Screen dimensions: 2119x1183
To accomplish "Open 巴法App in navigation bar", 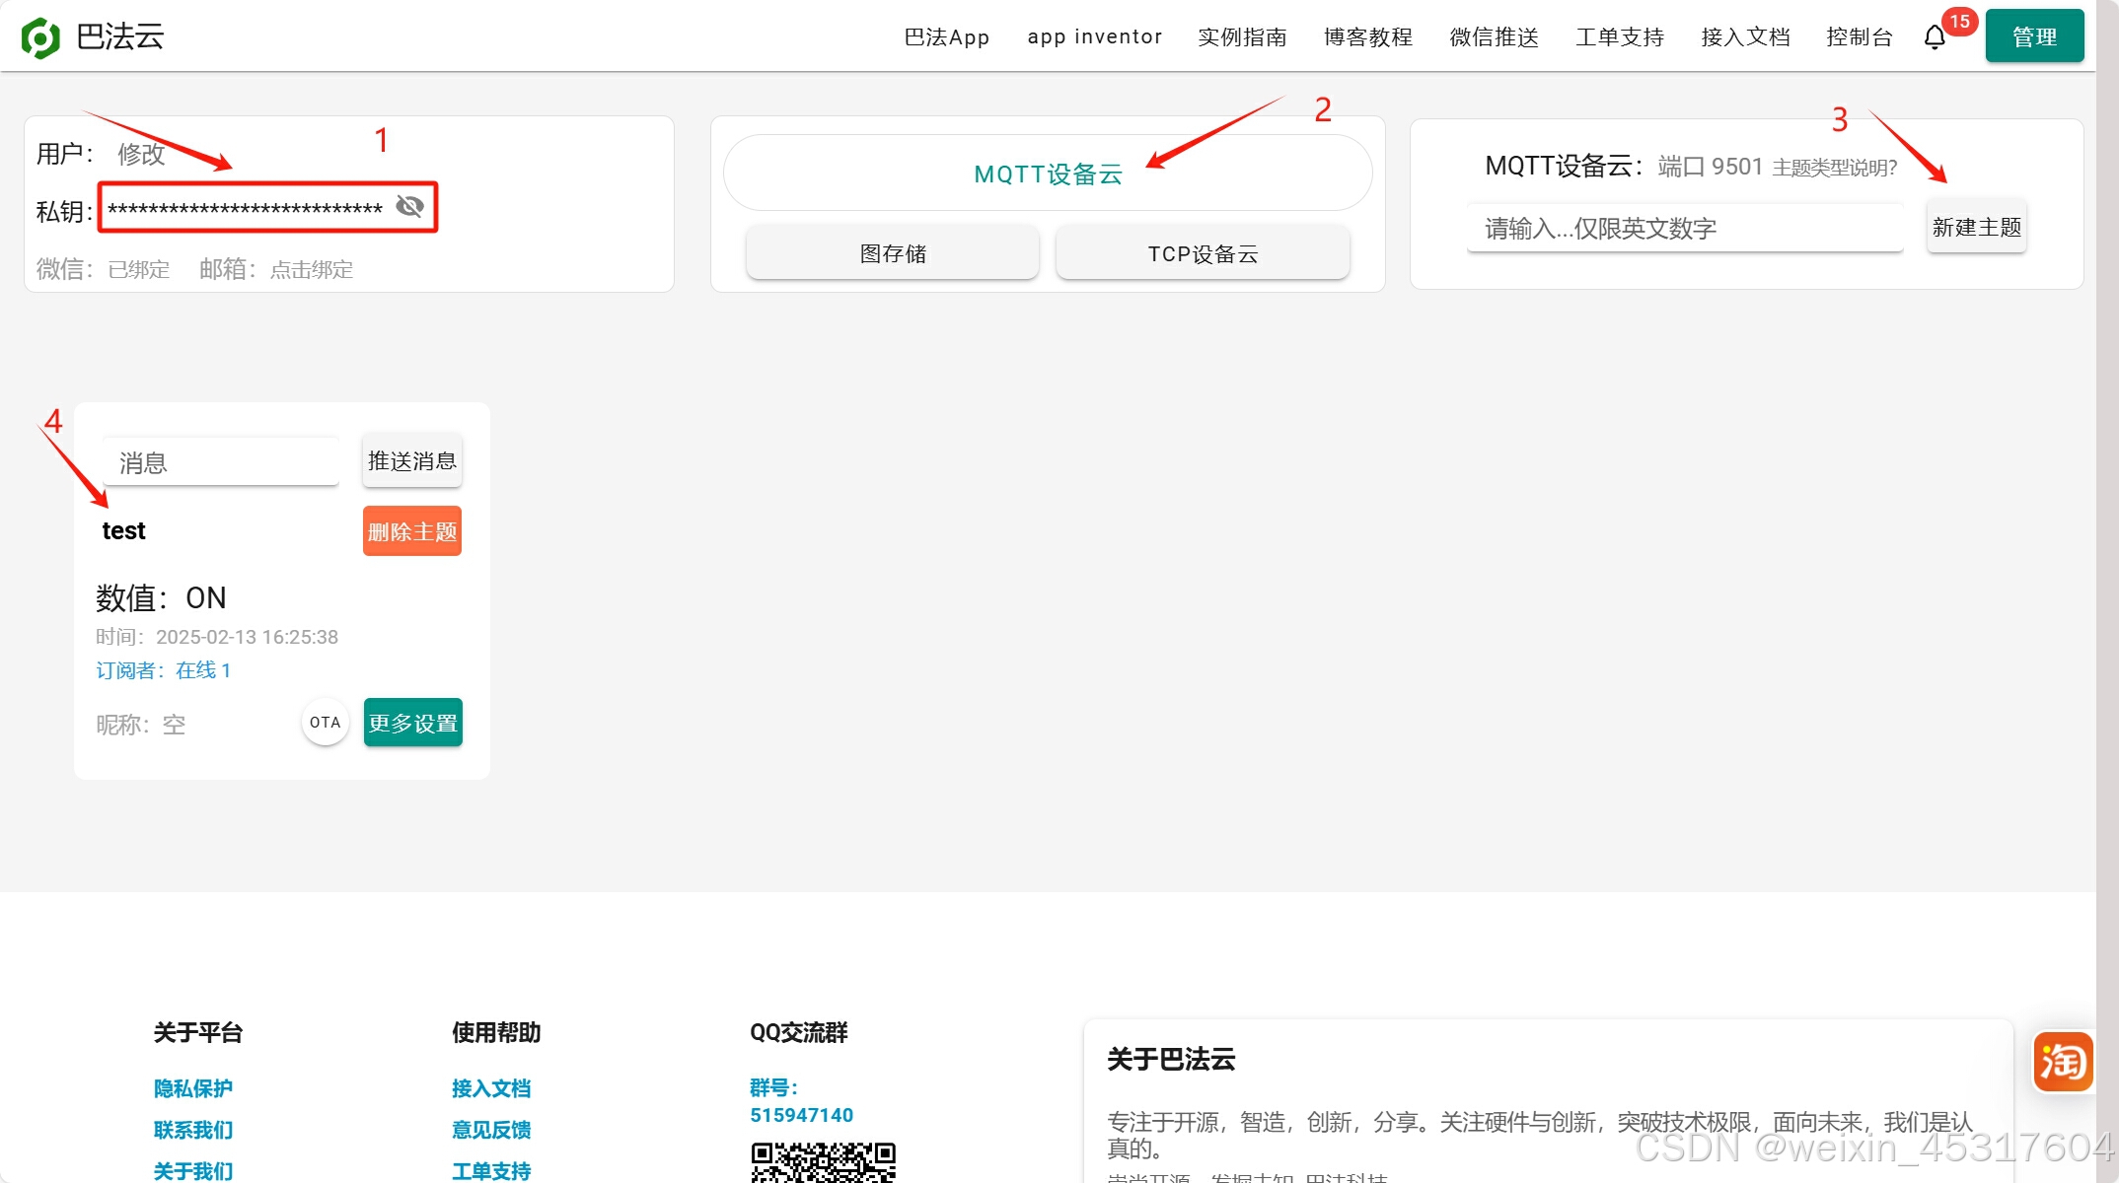I will click(946, 37).
